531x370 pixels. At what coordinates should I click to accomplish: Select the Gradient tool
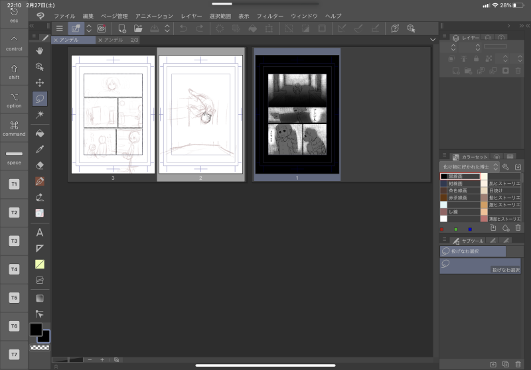[40, 298]
